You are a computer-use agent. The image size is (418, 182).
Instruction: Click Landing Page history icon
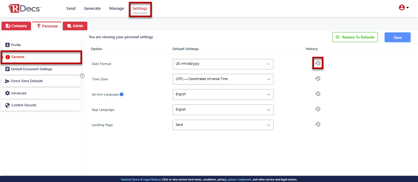tap(318, 124)
